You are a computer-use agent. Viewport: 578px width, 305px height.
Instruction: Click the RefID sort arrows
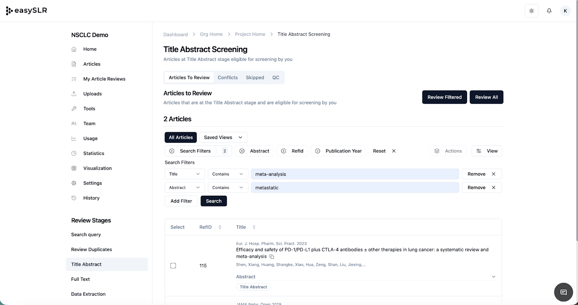(220, 227)
